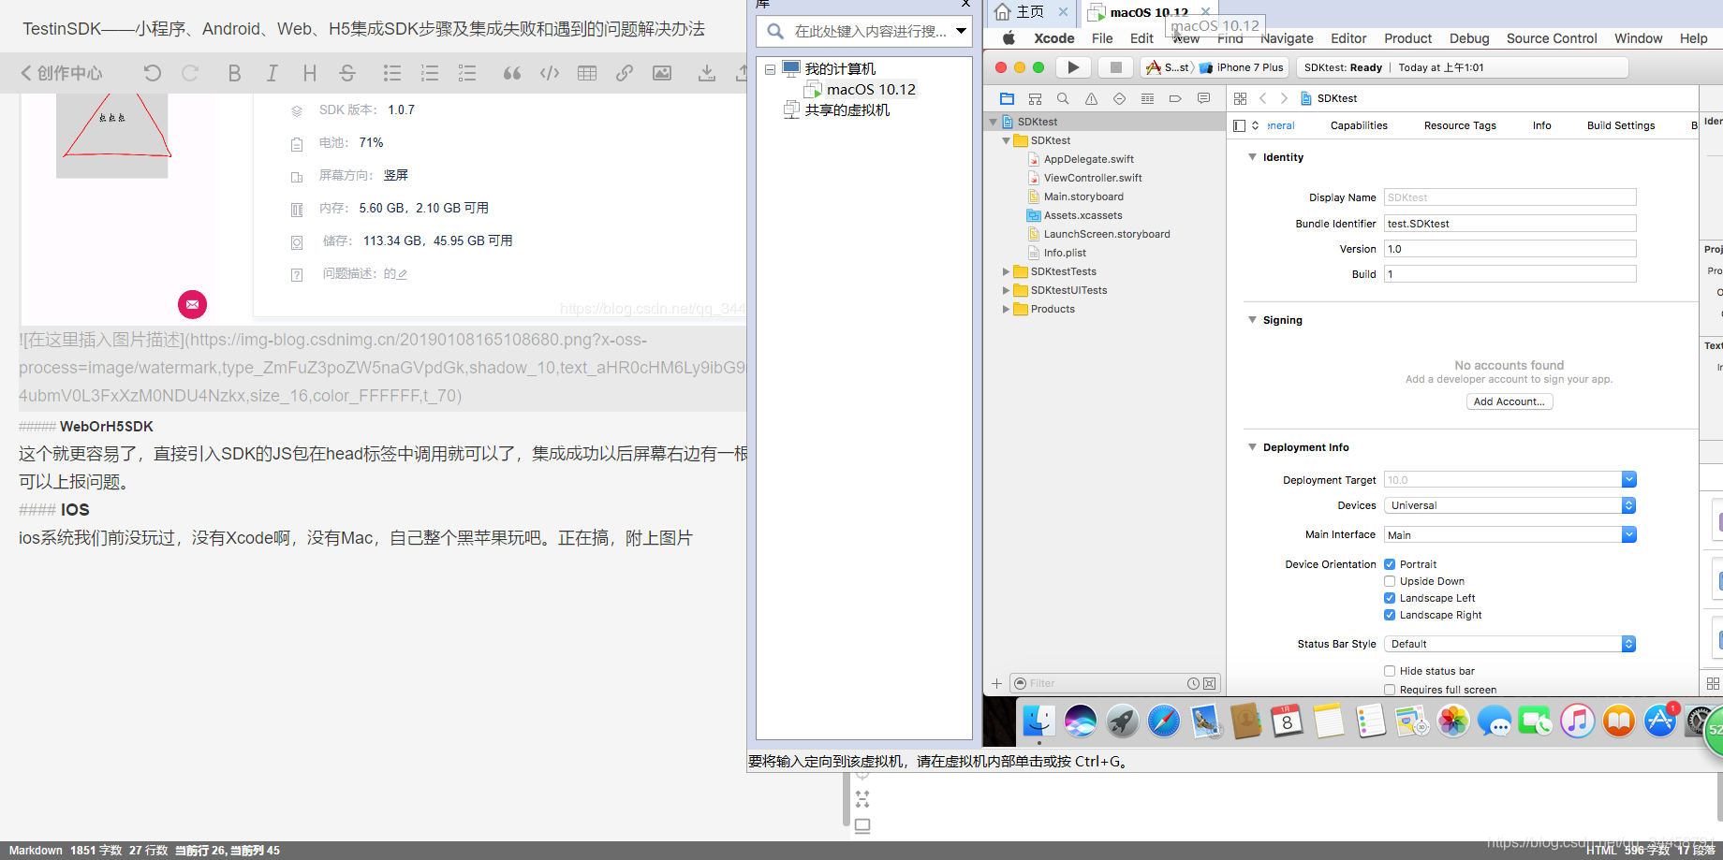Apply italic formatting in the editor toolbar
Image resolution: width=1723 pixels, height=860 pixels.
click(x=272, y=73)
